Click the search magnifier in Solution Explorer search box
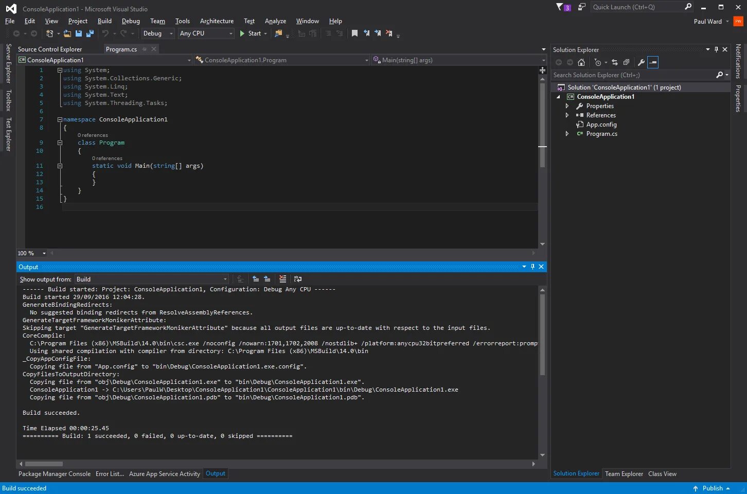The width and height of the screenshot is (747, 494). tap(720, 75)
